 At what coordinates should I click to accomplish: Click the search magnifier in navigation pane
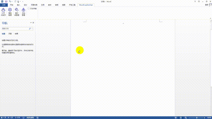[x=30, y=29]
